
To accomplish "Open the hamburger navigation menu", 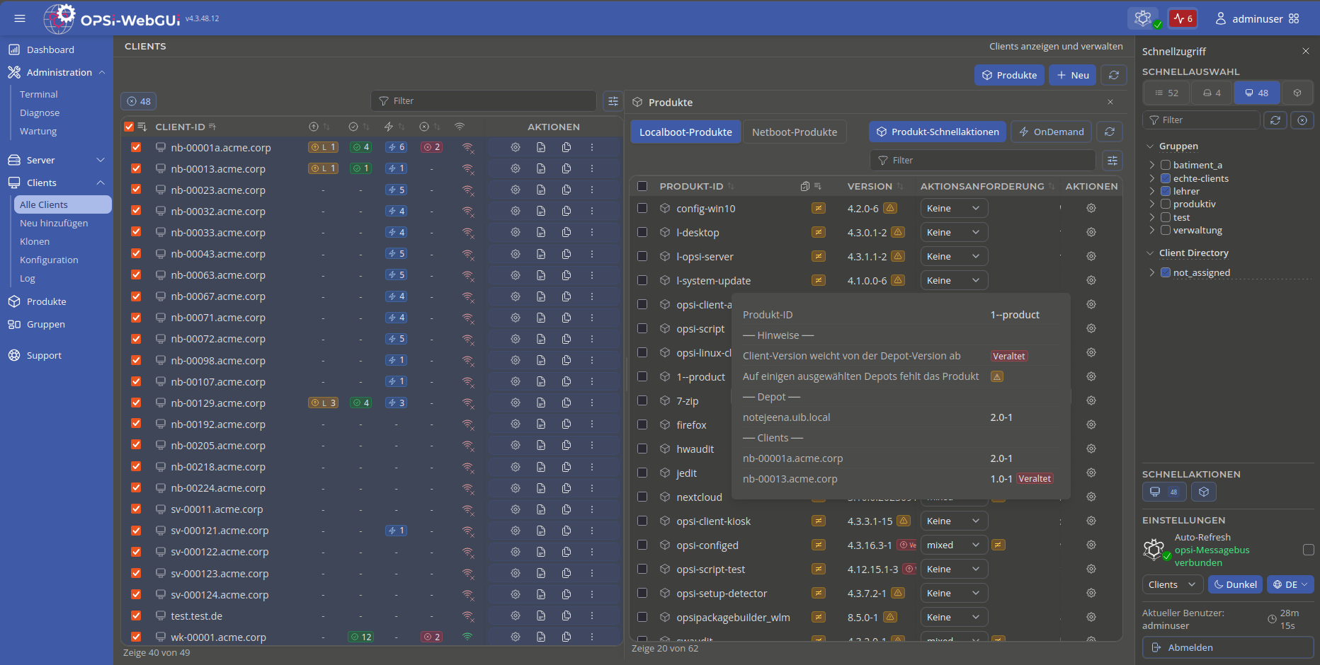I will (x=20, y=18).
